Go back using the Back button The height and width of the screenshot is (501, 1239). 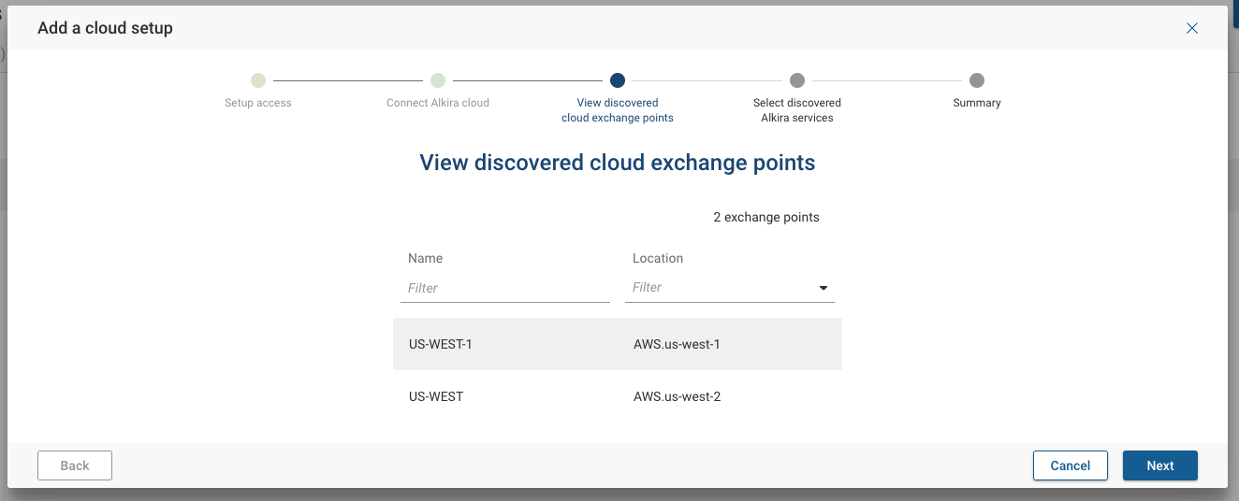pyautogui.click(x=75, y=465)
